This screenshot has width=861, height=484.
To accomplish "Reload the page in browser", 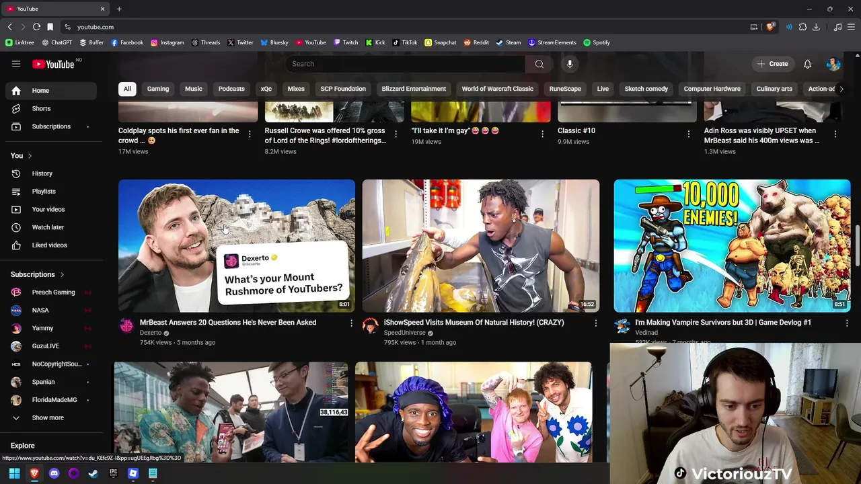I will [x=36, y=27].
